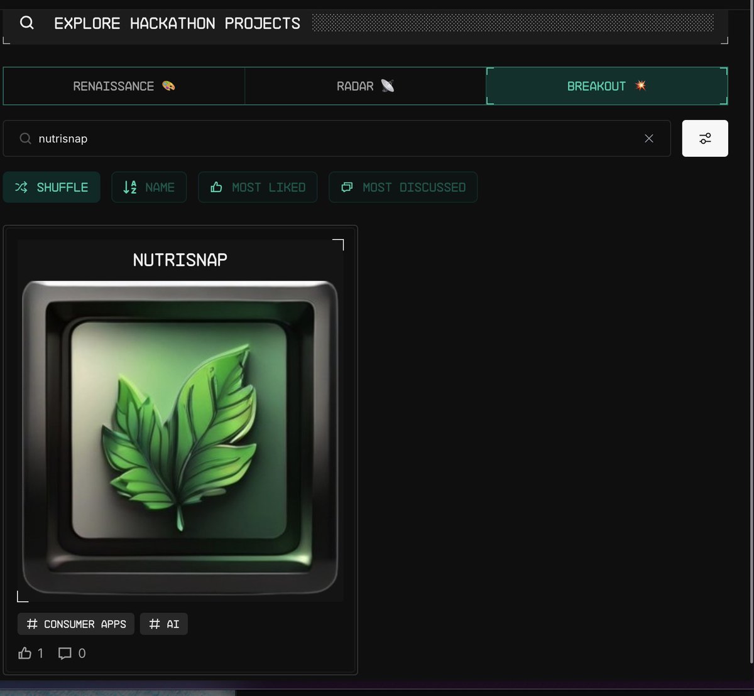The image size is (754, 696).
Task: Click the search field containing nutrisnap
Action: 337,138
